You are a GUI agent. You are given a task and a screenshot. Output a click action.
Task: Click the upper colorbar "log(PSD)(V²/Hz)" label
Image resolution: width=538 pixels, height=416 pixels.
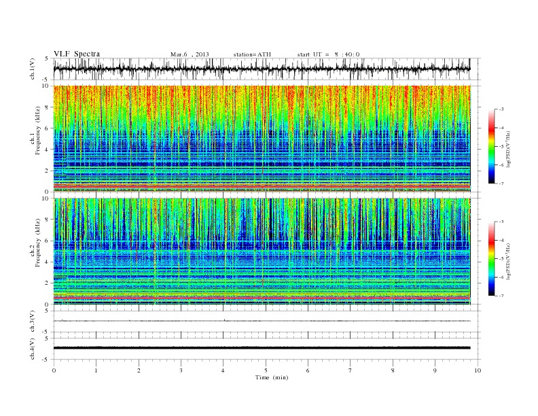pos(509,149)
